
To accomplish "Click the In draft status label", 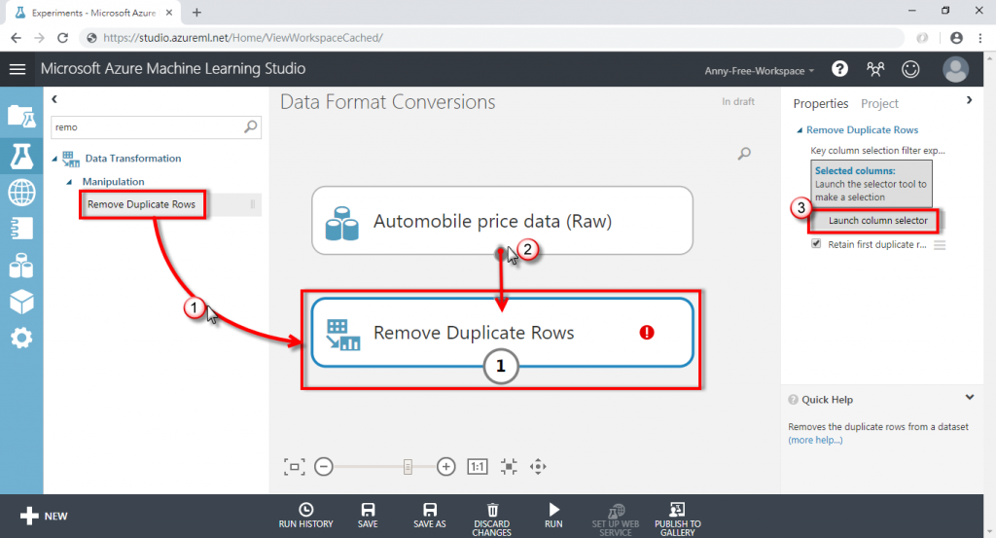I will point(738,101).
